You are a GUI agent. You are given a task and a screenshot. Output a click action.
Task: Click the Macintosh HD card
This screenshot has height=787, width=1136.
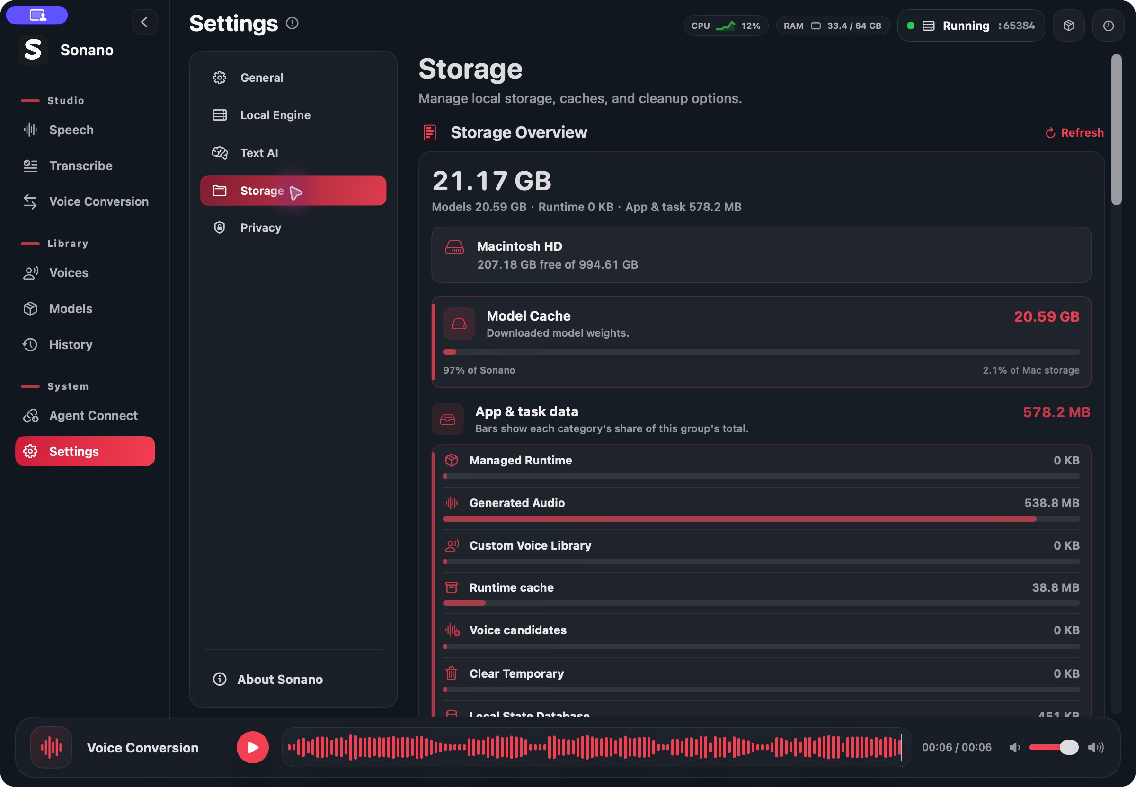pyautogui.click(x=761, y=255)
